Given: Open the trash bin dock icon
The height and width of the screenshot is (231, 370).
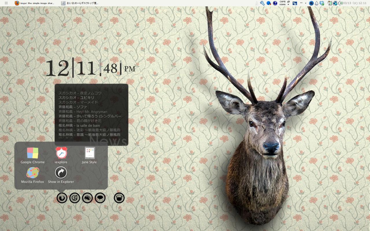Looking at the screenshot, I should (119, 198).
